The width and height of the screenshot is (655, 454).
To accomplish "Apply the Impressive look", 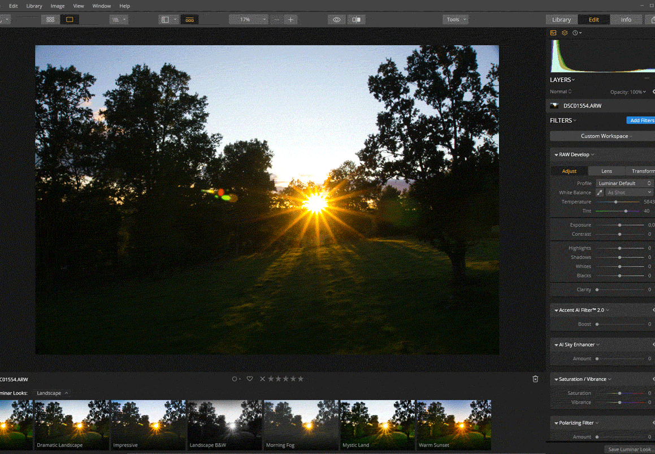I will [x=148, y=425].
